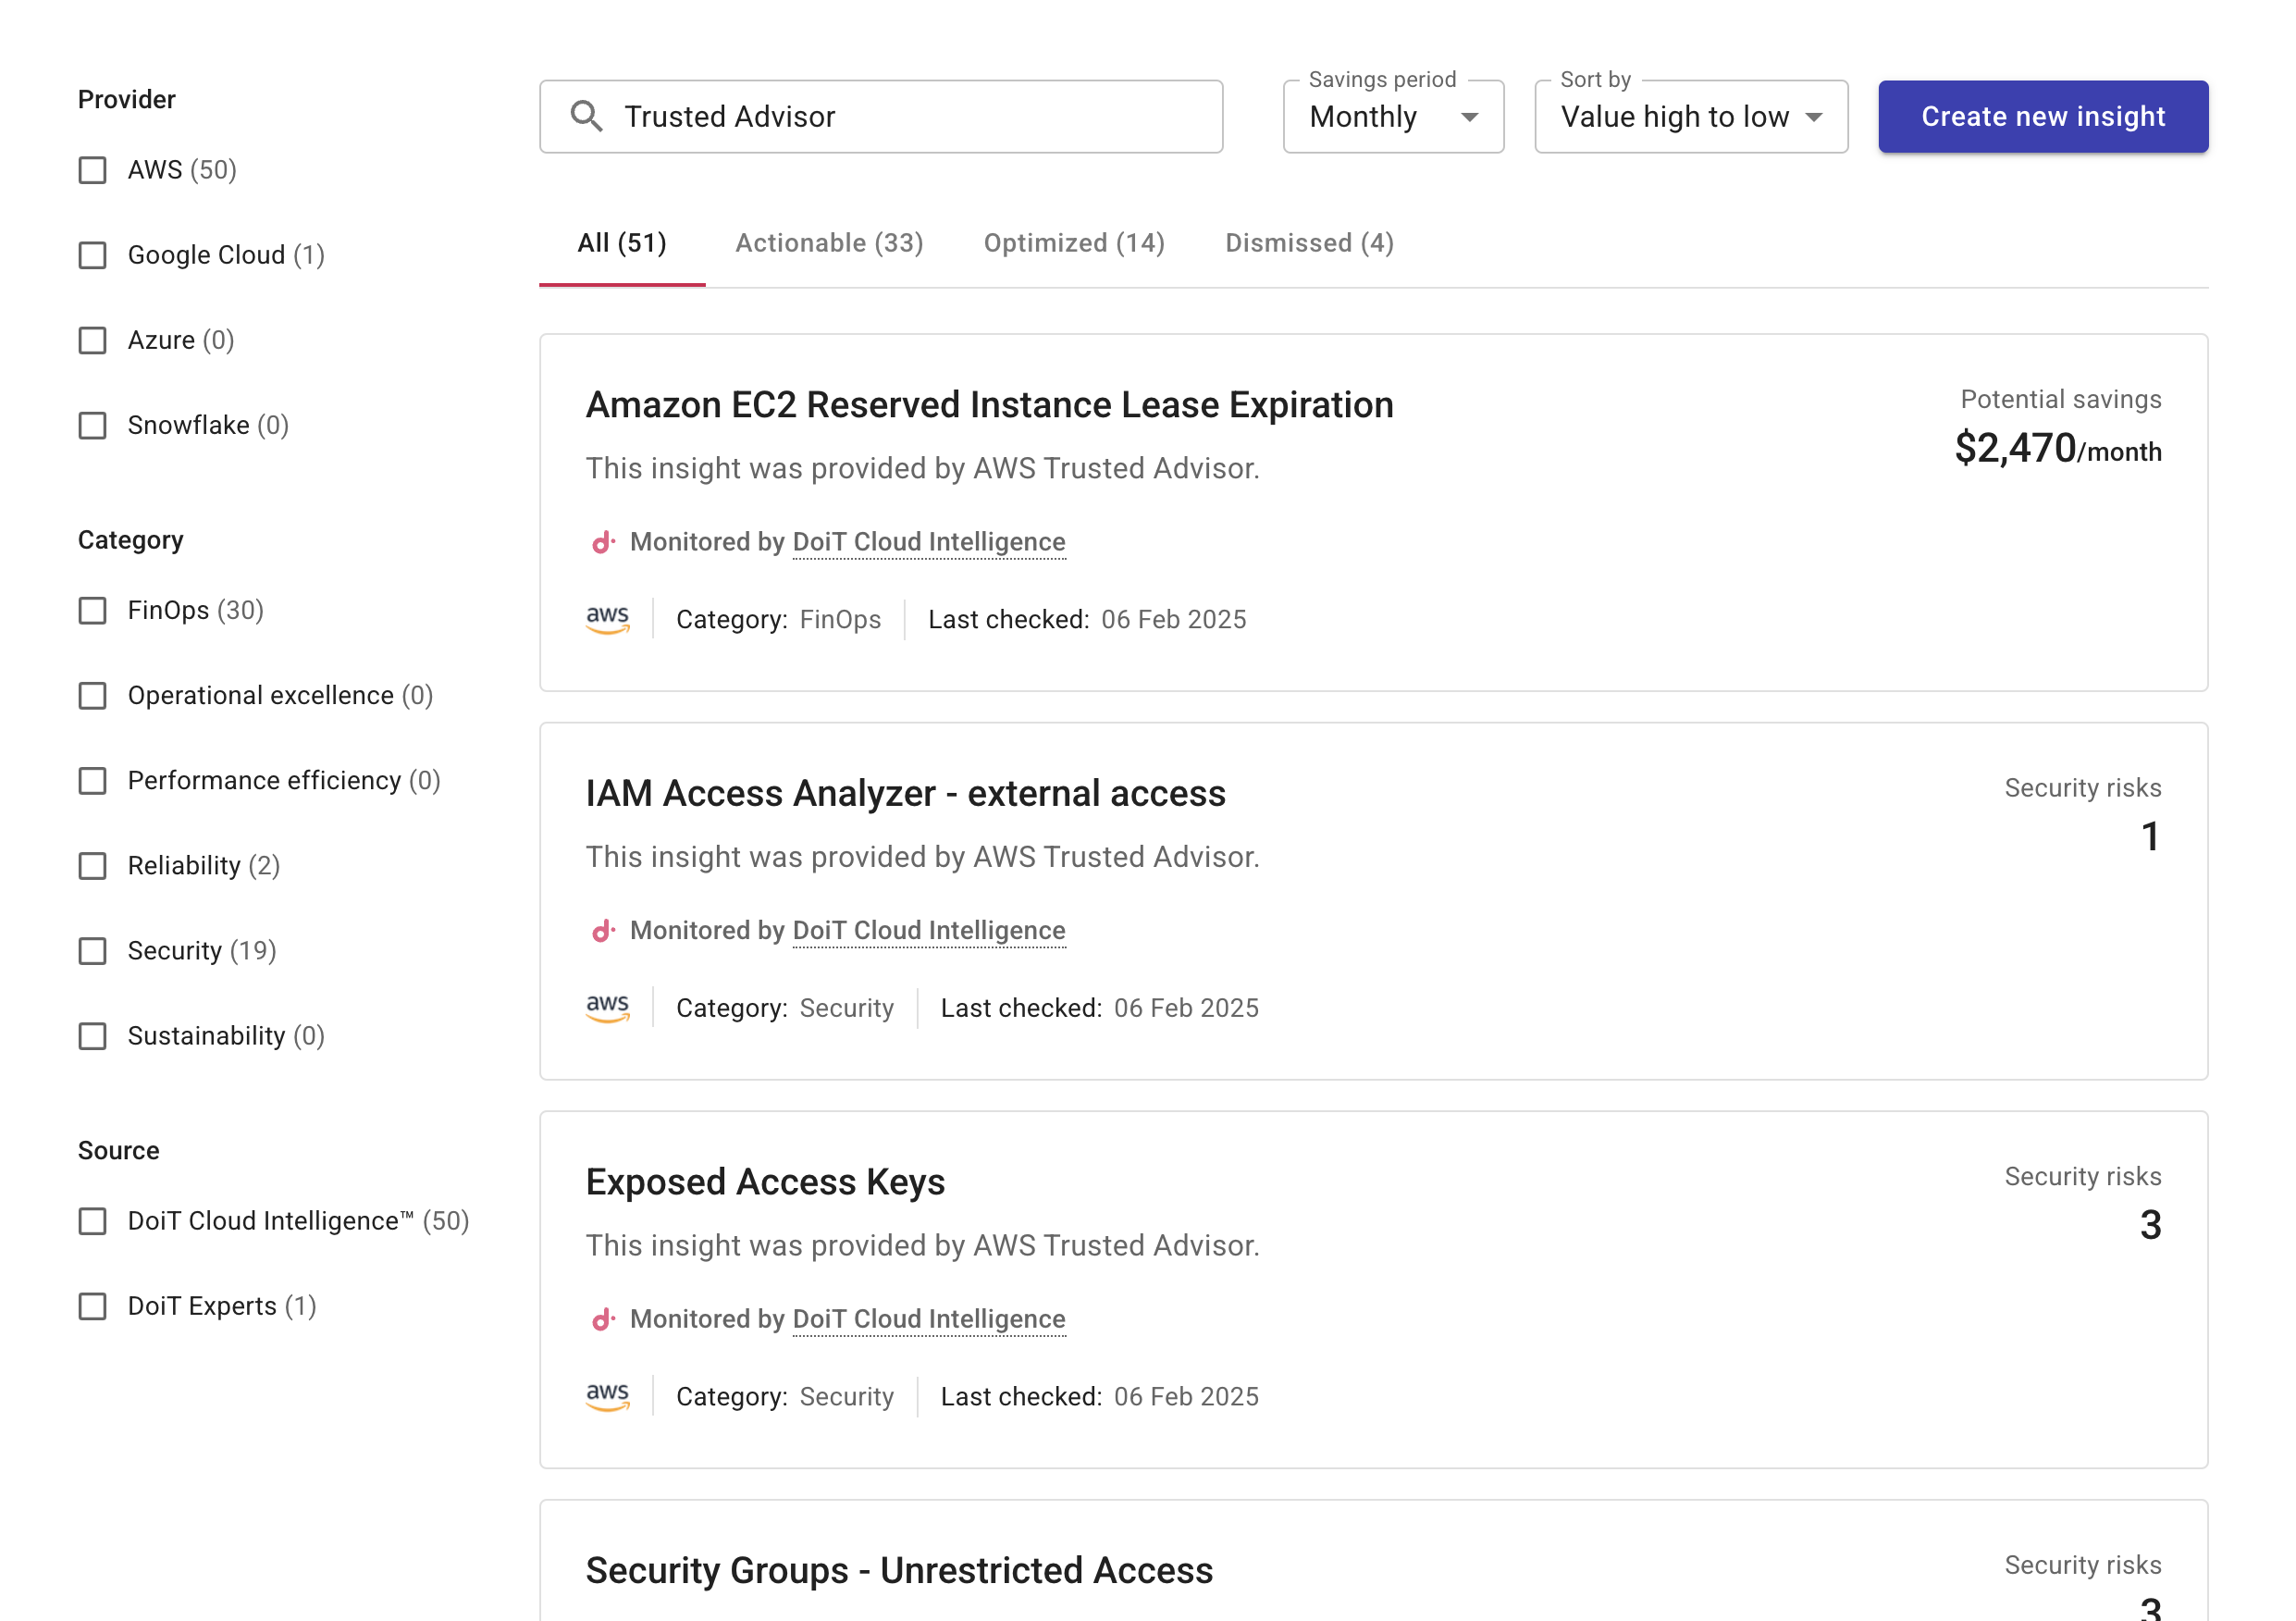Open the Optimized (14) tab
2296x1621 pixels.
(1074, 243)
